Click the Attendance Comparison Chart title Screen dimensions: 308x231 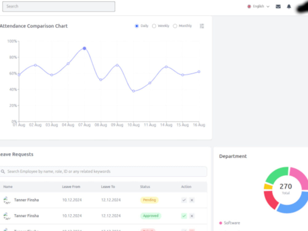(x=34, y=26)
